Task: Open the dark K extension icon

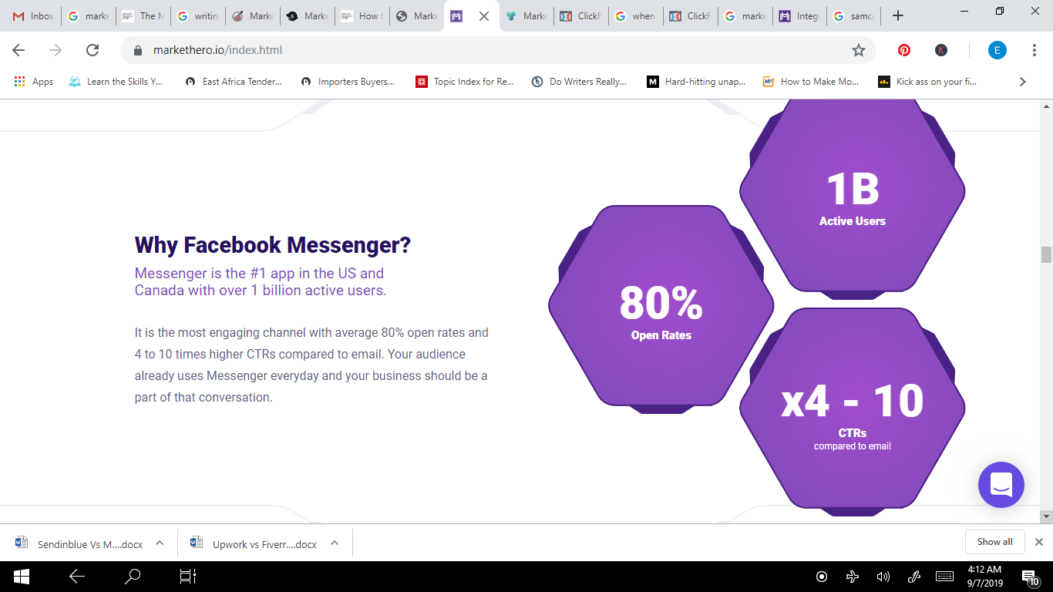Action: [x=941, y=50]
